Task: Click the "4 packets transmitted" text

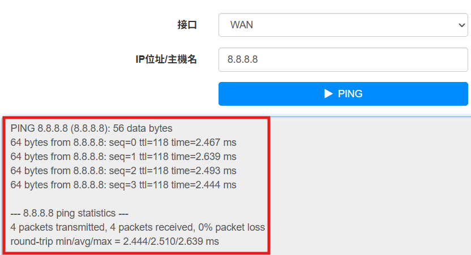Action: pos(58,227)
